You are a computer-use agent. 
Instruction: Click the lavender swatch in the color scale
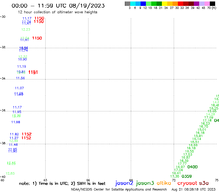(202, 4)
